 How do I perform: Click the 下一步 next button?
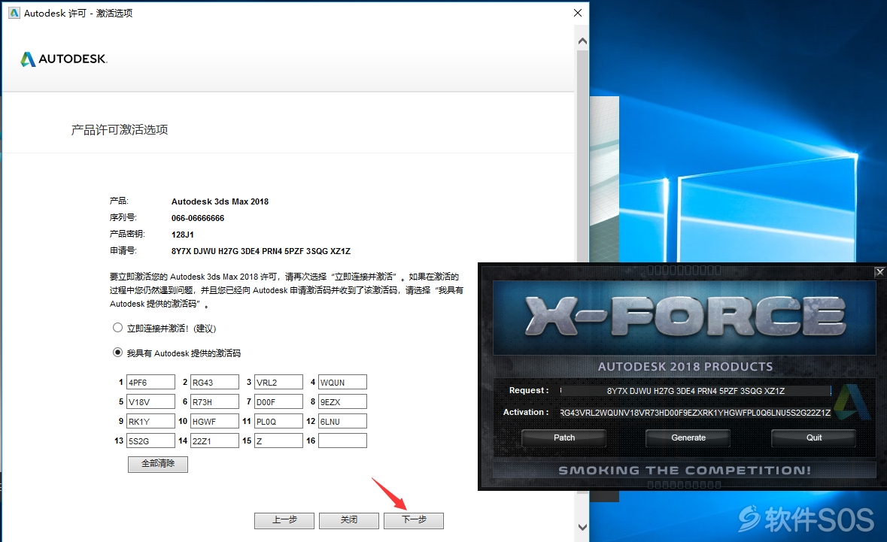(414, 520)
